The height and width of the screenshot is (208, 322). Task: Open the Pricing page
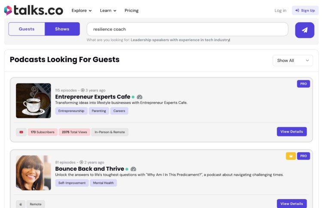[131, 10]
